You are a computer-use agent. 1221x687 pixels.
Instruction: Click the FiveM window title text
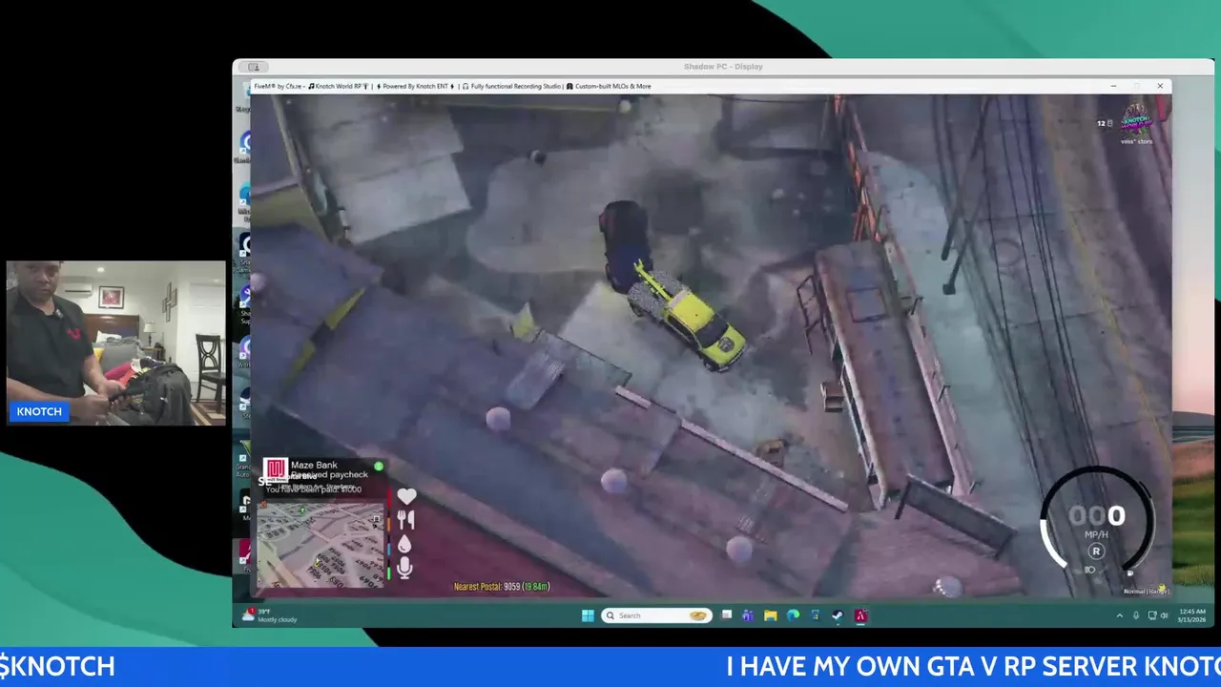pyautogui.click(x=452, y=86)
